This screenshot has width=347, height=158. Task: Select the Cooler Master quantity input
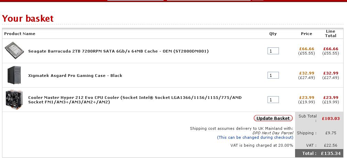click(x=273, y=100)
